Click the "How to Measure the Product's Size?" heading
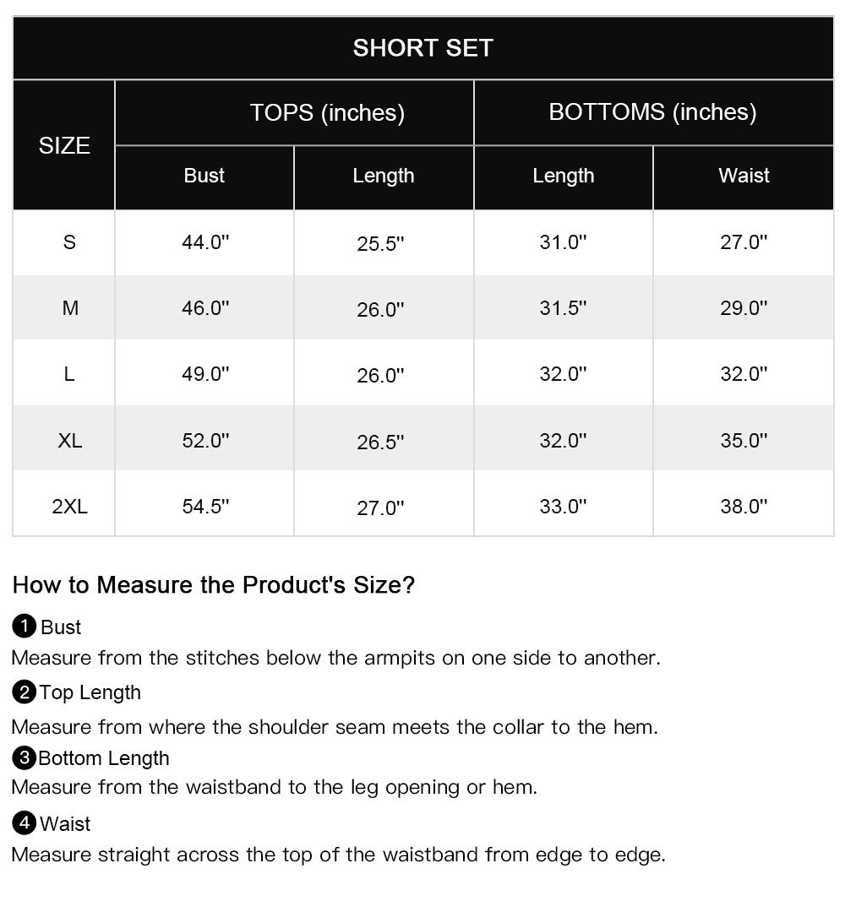Screen dimensions: 845x901 click(214, 584)
